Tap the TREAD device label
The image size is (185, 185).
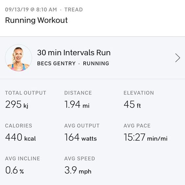73,10
